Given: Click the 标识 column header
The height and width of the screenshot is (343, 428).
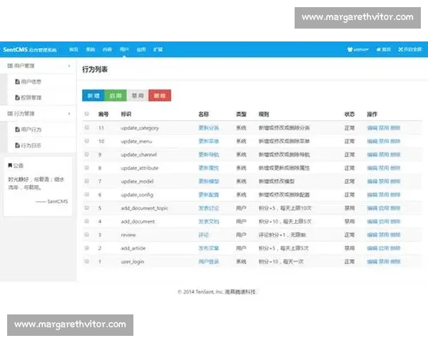Looking at the screenshot, I should pos(126,114).
